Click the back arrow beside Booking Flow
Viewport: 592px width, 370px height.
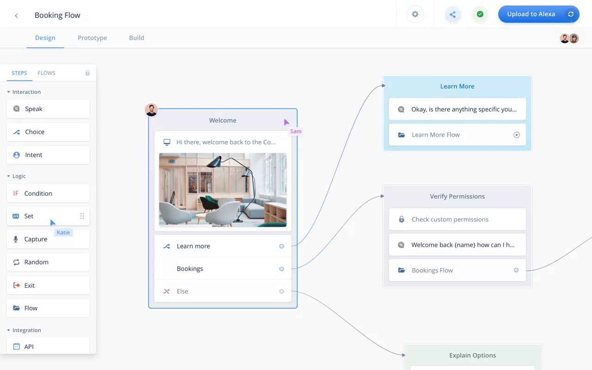click(x=17, y=16)
